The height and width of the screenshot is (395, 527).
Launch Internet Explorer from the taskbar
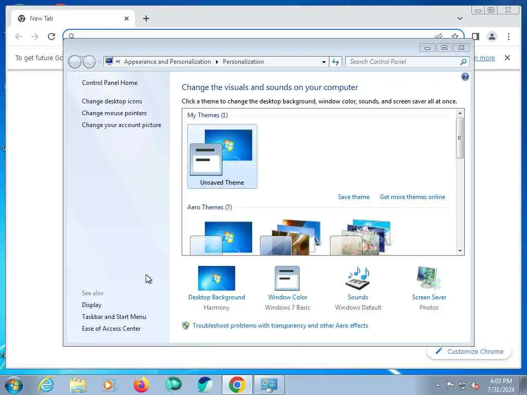[x=46, y=385]
